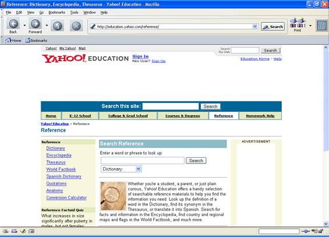Expand the URL address bar dropdown
The height and width of the screenshot is (237, 329).
pos(254,26)
